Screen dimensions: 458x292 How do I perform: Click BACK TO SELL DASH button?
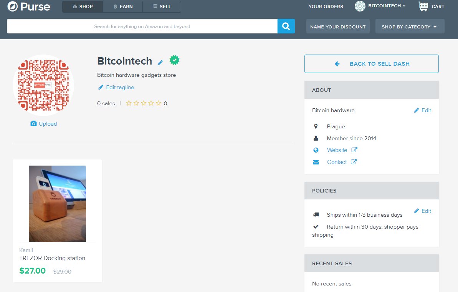(x=372, y=64)
